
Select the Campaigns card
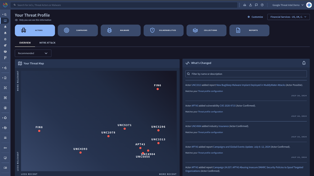point(78,30)
